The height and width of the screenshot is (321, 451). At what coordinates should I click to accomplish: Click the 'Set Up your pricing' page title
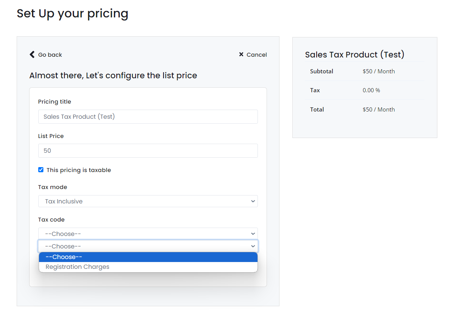(72, 14)
